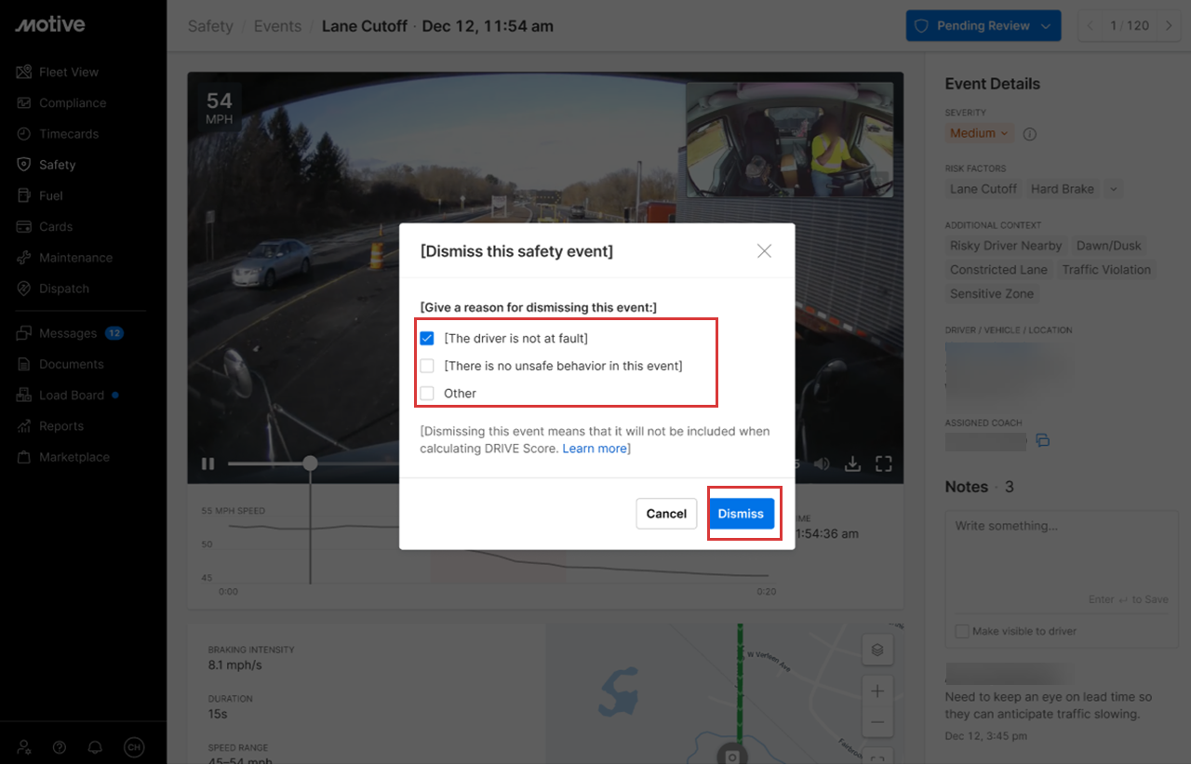Enter fullscreen video mode
This screenshot has width=1191, height=765.
884,463
